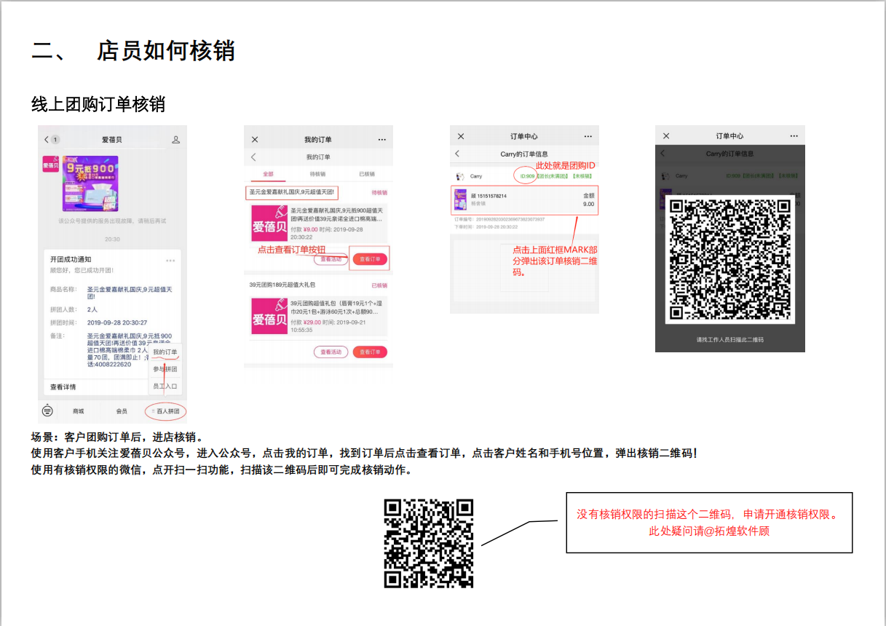
Task: Click the 线上团购订单核销 subheading
Action: [98, 104]
